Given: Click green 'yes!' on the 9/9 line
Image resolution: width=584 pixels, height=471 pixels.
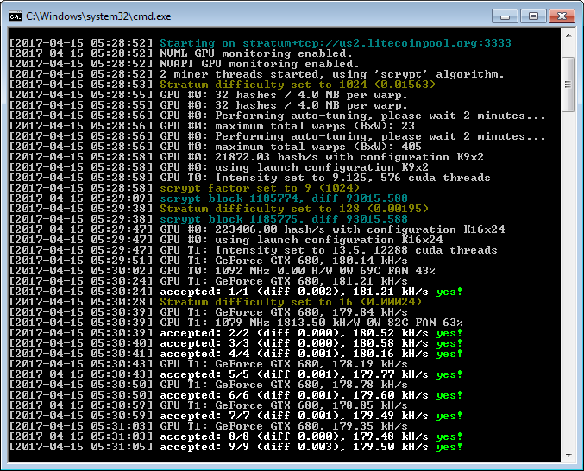Looking at the screenshot, I should pyautogui.click(x=449, y=447).
